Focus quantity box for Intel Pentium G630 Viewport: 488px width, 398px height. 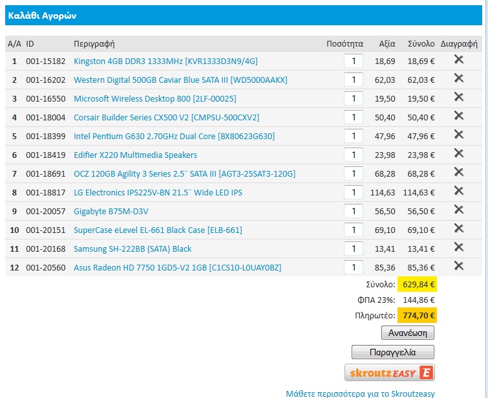click(354, 136)
